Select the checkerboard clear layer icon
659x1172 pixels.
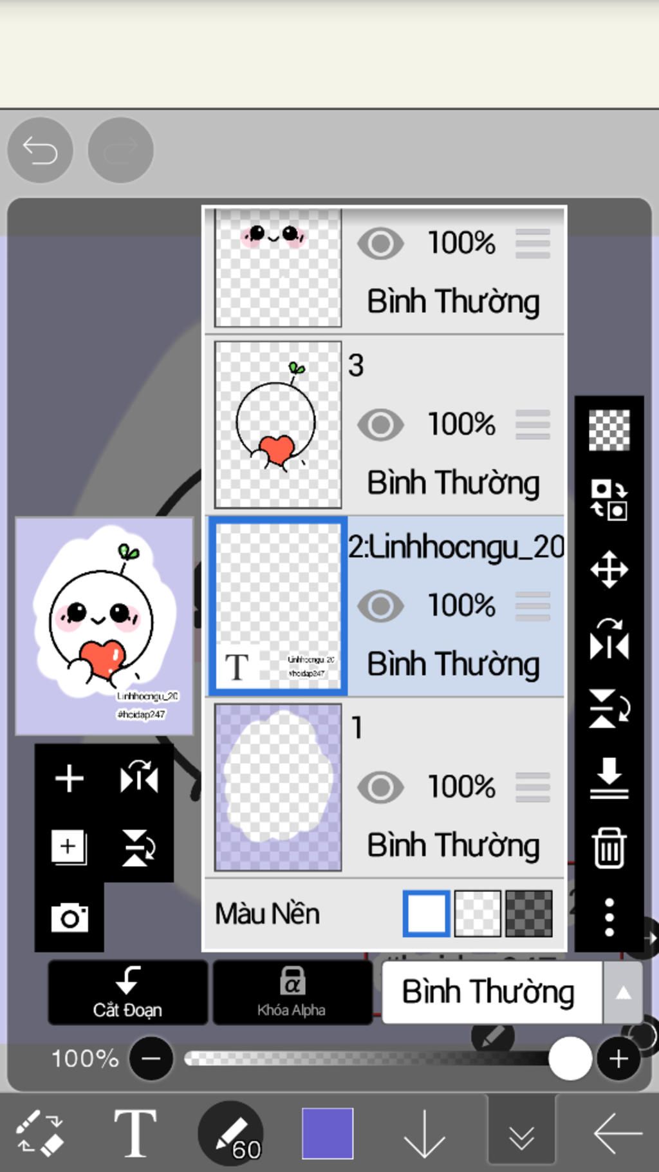[x=609, y=430]
